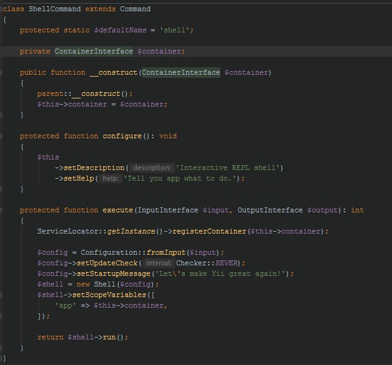Click ContainerInterface type on the private property line
The image size is (392, 365).
pyautogui.click(x=94, y=51)
